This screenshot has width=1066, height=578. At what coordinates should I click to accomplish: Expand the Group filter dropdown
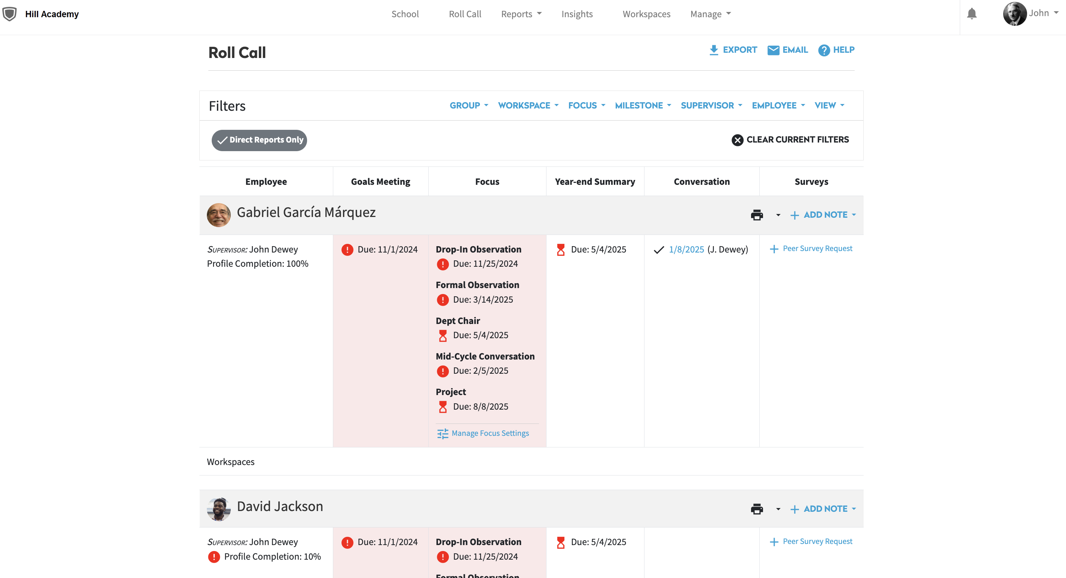(468, 105)
